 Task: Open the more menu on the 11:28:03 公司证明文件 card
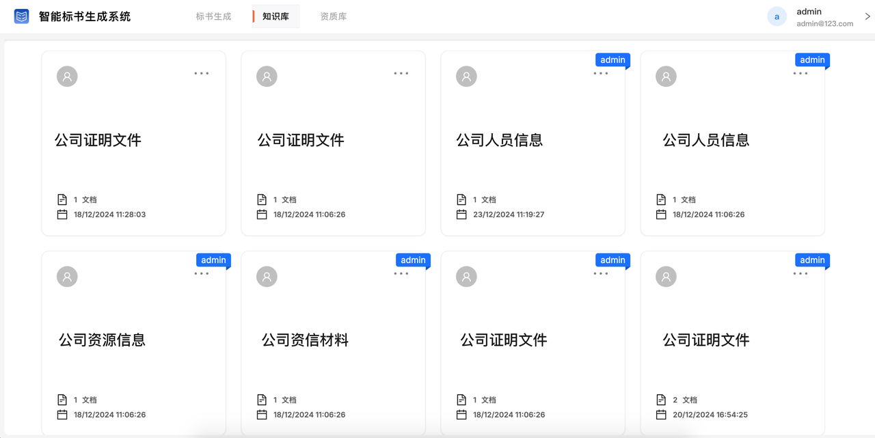(202, 73)
